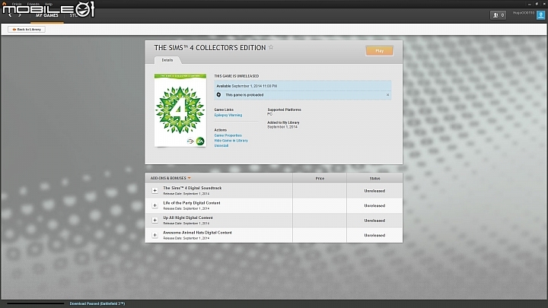Select the Details tab
The image size is (548, 308).
pos(167,60)
